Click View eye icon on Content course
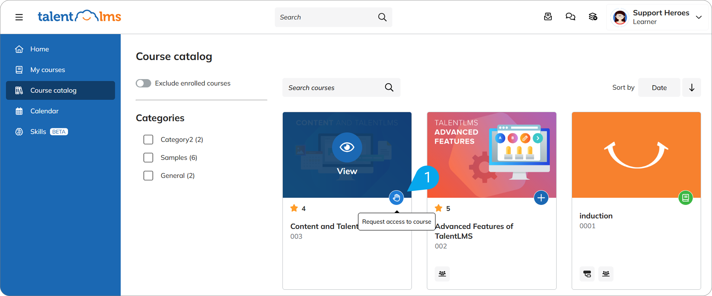The height and width of the screenshot is (296, 712). (x=347, y=147)
